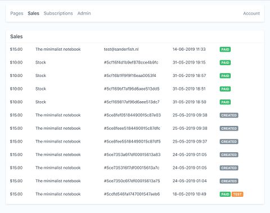Open Stock sale dated 31-05-2019 18:50
Image resolution: width=270 pixels, height=213 pixels.
[x=135, y=102]
